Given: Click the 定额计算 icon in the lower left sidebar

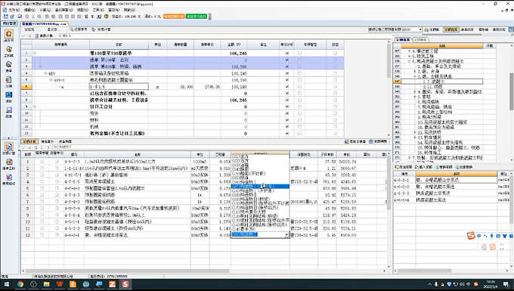Looking at the screenshot, I should [9, 147].
